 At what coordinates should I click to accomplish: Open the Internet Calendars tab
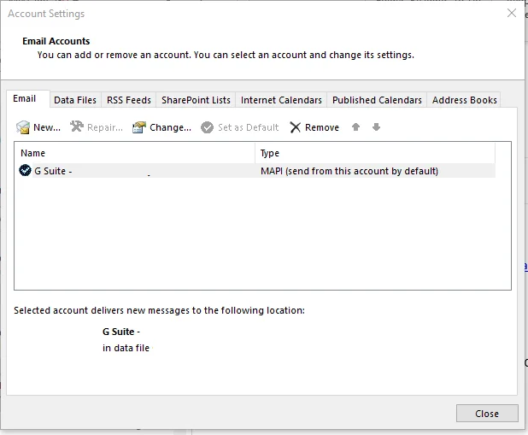[x=281, y=100]
